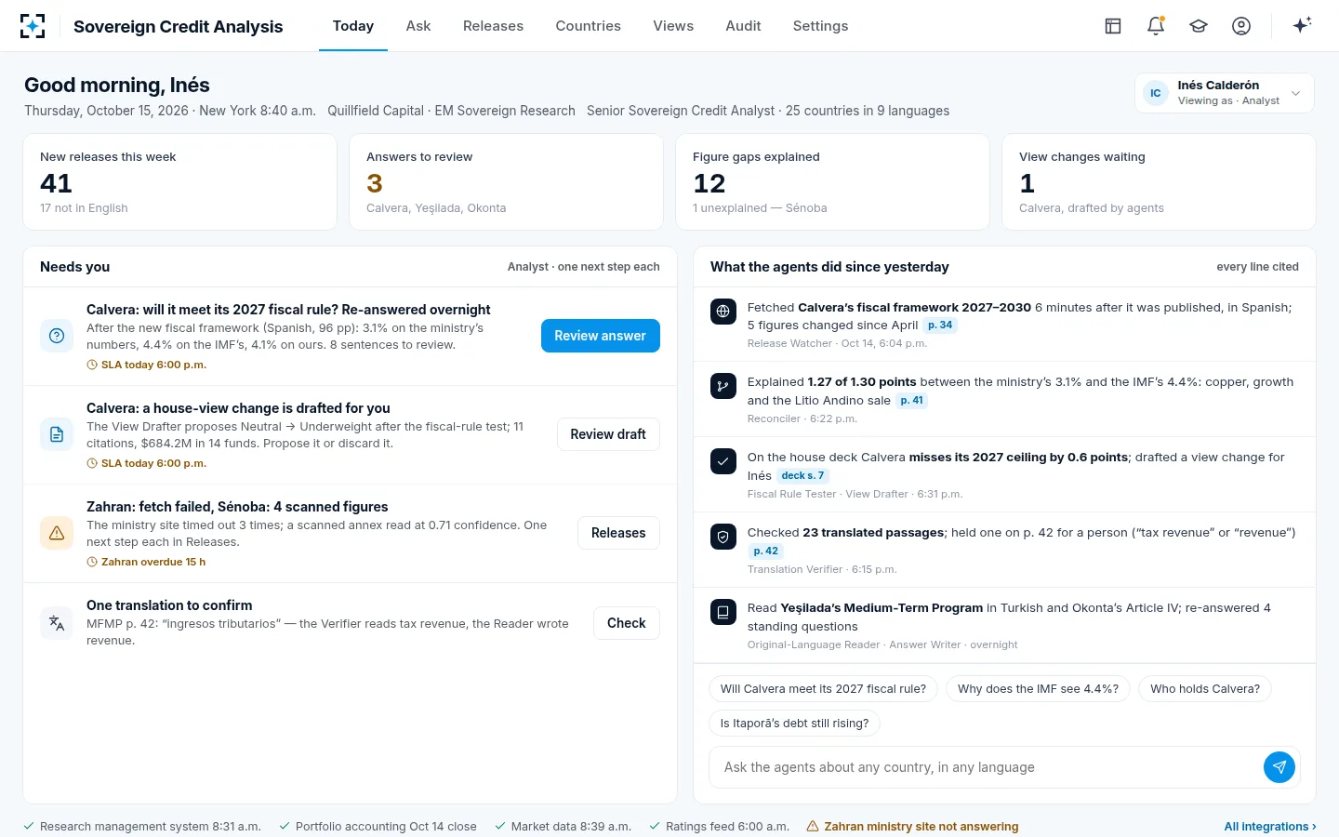Open the Settings tab

[820, 26]
